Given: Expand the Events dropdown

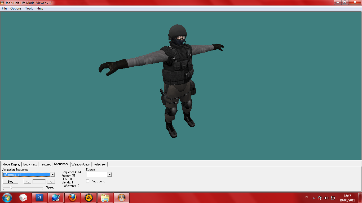Looking at the screenshot, I should click(x=109, y=175).
